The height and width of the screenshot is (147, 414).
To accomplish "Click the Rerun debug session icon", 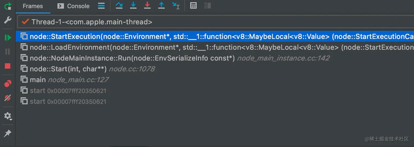I will pyautogui.click(x=8, y=6).
